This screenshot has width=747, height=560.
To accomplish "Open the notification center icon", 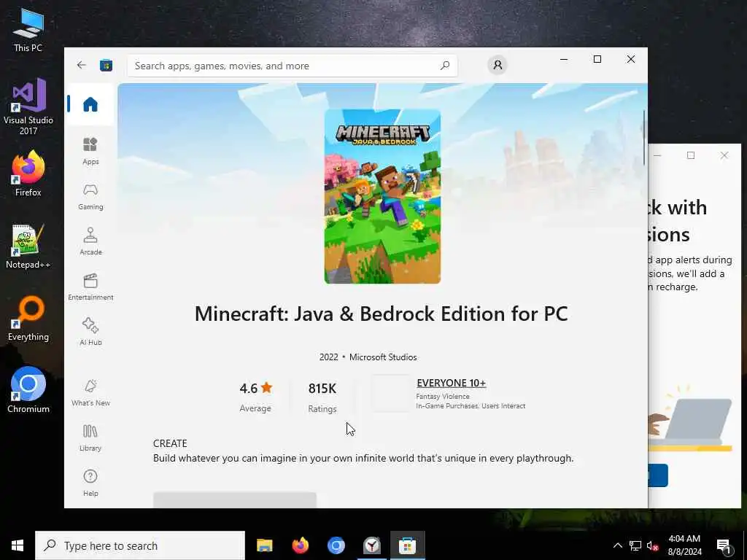I will coord(724,546).
